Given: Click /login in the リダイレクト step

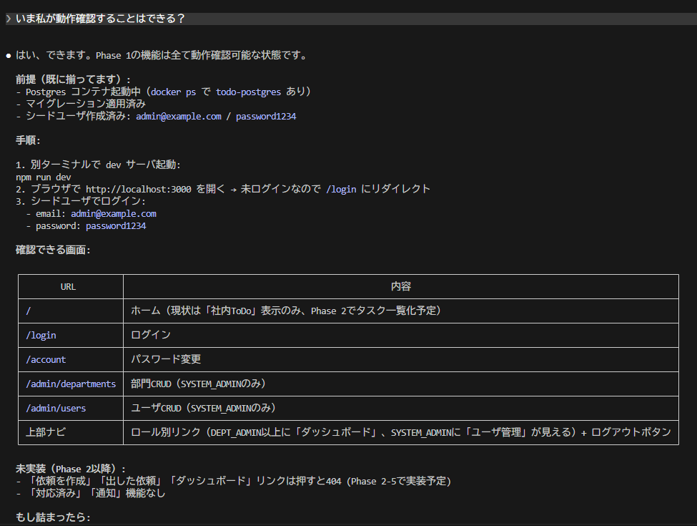Looking at the screenshot, I should click(x=341, y=189).
